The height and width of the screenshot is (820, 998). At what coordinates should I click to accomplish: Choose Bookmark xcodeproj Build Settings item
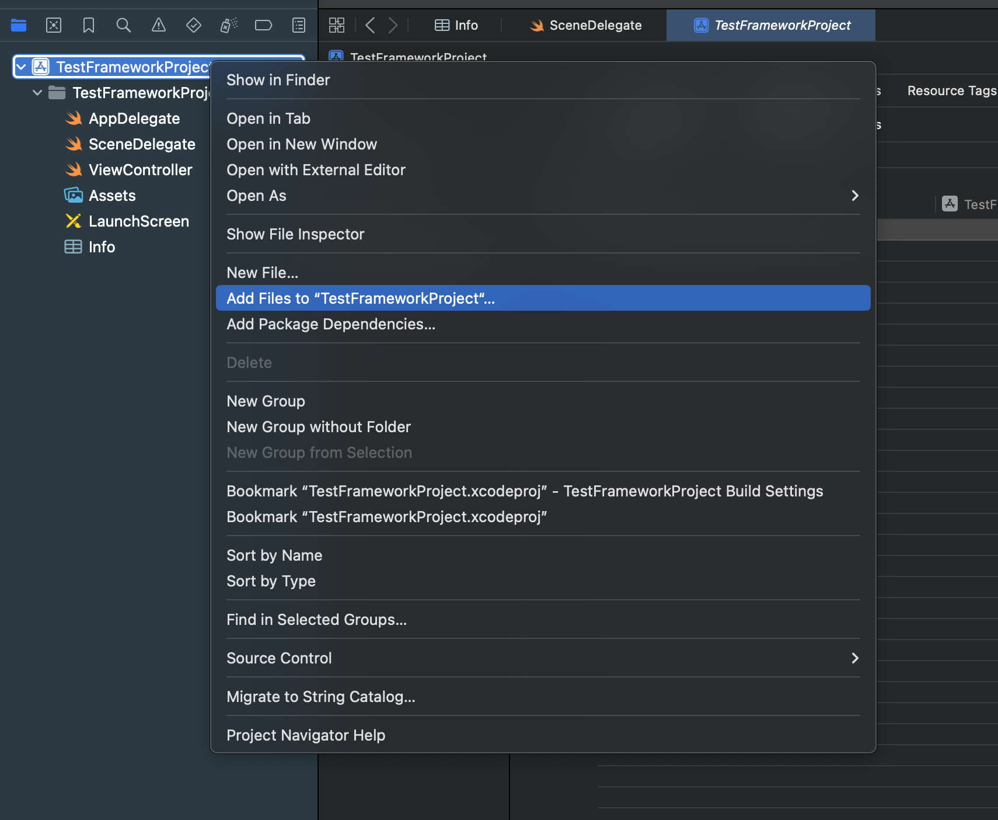click(543, 491)
